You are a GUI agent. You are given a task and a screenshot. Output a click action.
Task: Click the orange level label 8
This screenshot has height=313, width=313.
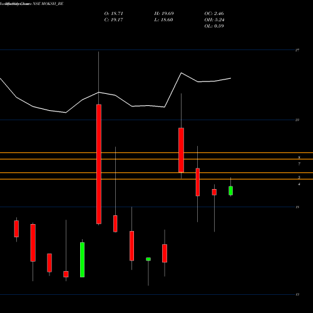click(x=299, y=157)
